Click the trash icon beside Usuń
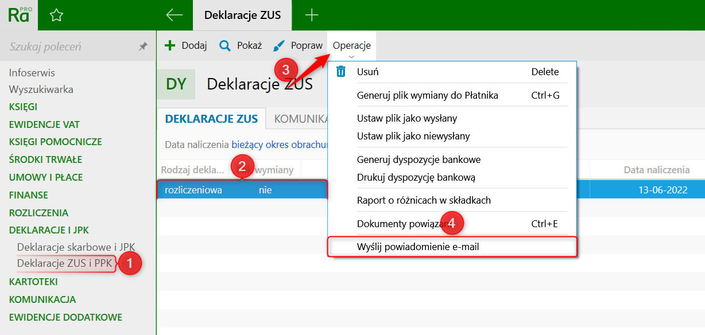This screenshot has width=705, height=335. (341, 72)
